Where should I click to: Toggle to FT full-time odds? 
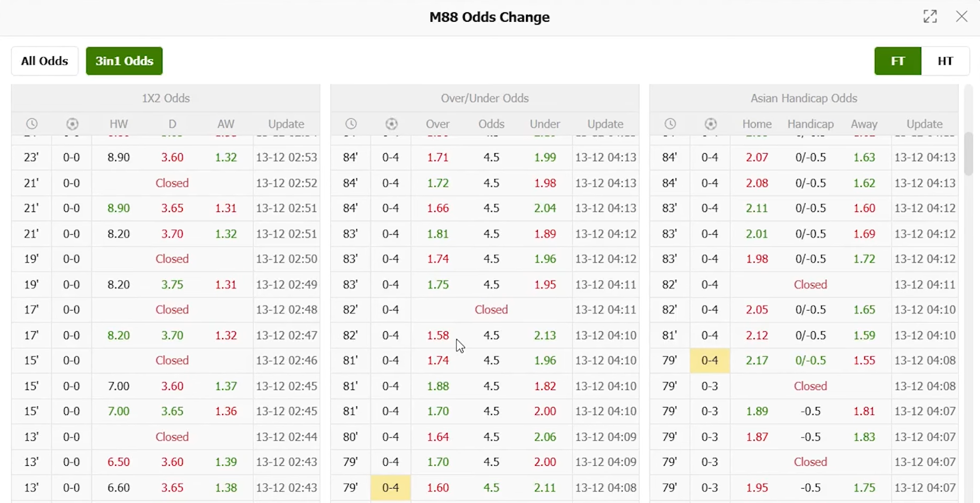pos(897,61)
